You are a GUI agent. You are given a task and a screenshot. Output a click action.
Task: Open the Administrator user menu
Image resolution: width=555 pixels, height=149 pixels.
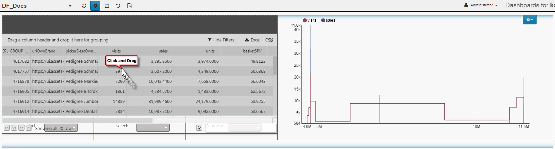tap(481, 5)
